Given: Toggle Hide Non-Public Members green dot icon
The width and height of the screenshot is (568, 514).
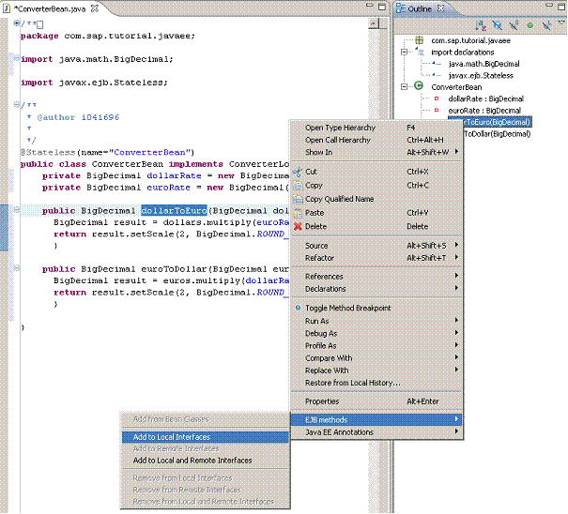Looking at the screenshot, I should tap(530, 26).
